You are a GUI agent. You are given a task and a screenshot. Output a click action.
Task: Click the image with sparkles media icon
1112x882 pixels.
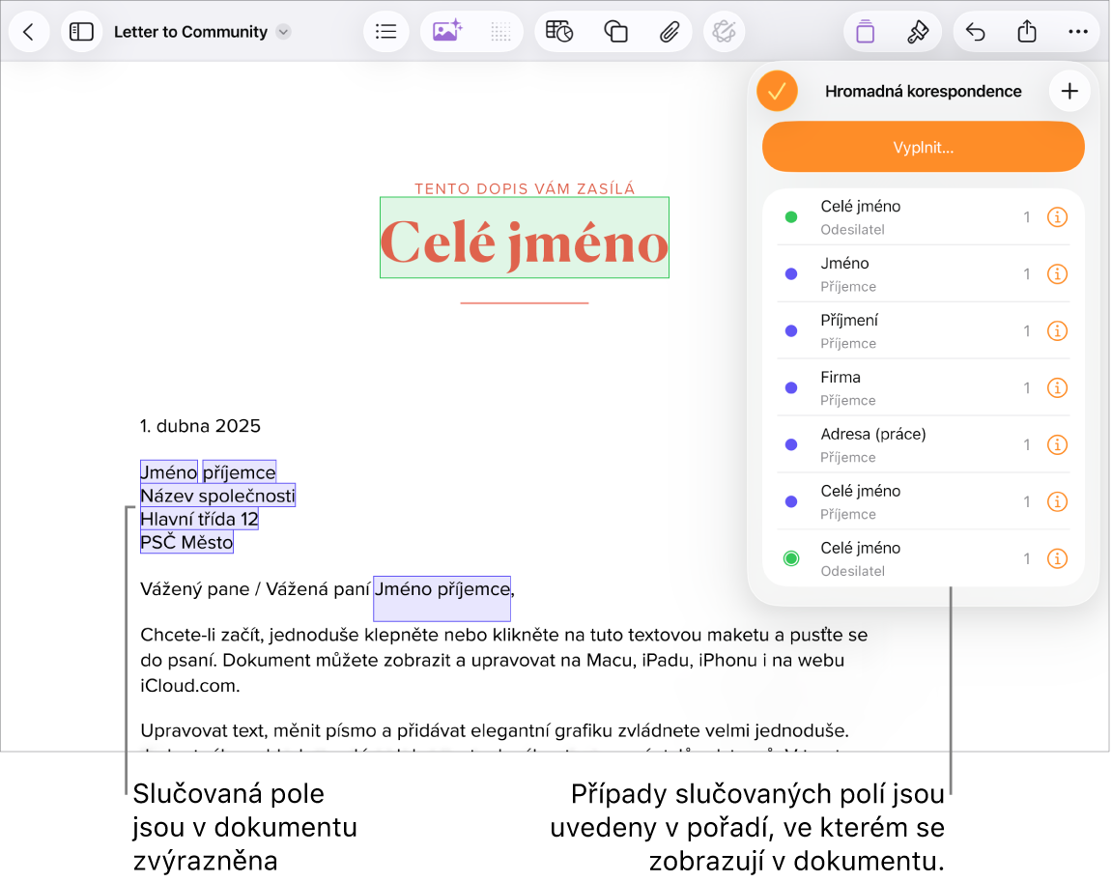(x=447, y=32)
